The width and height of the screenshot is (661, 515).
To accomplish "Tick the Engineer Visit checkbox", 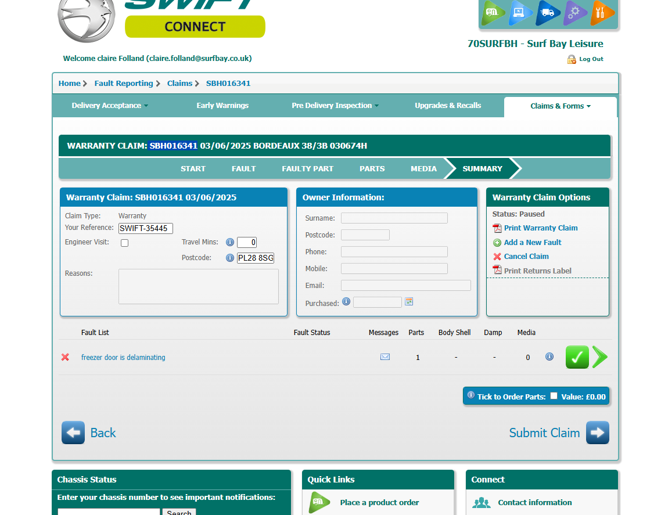I will tap(124, 243).
